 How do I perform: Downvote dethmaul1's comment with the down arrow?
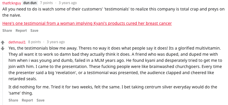[3, 48]
